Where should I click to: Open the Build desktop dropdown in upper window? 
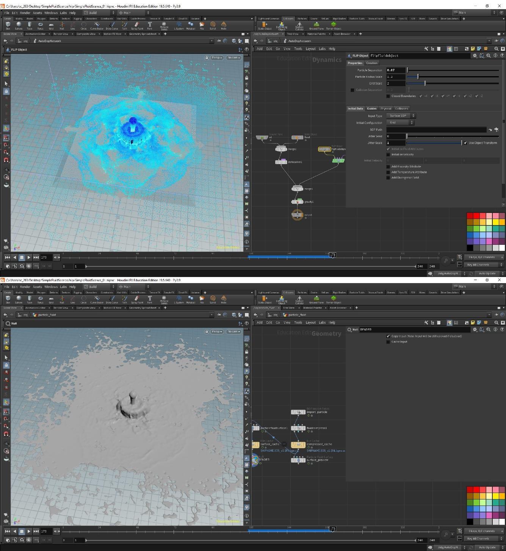click(x=99, y=13)
